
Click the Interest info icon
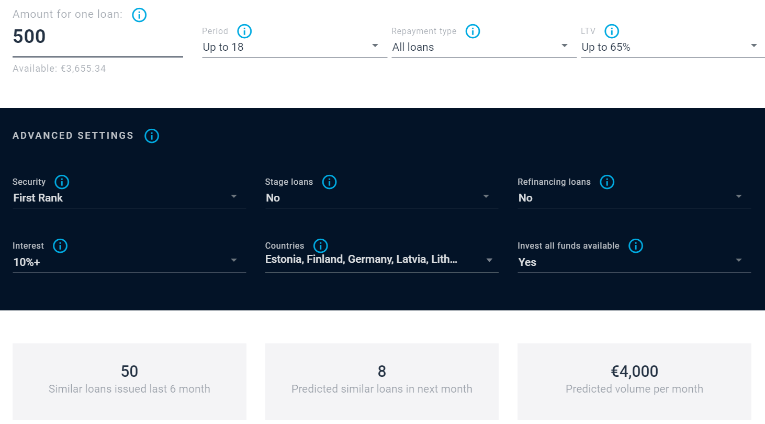60,246
